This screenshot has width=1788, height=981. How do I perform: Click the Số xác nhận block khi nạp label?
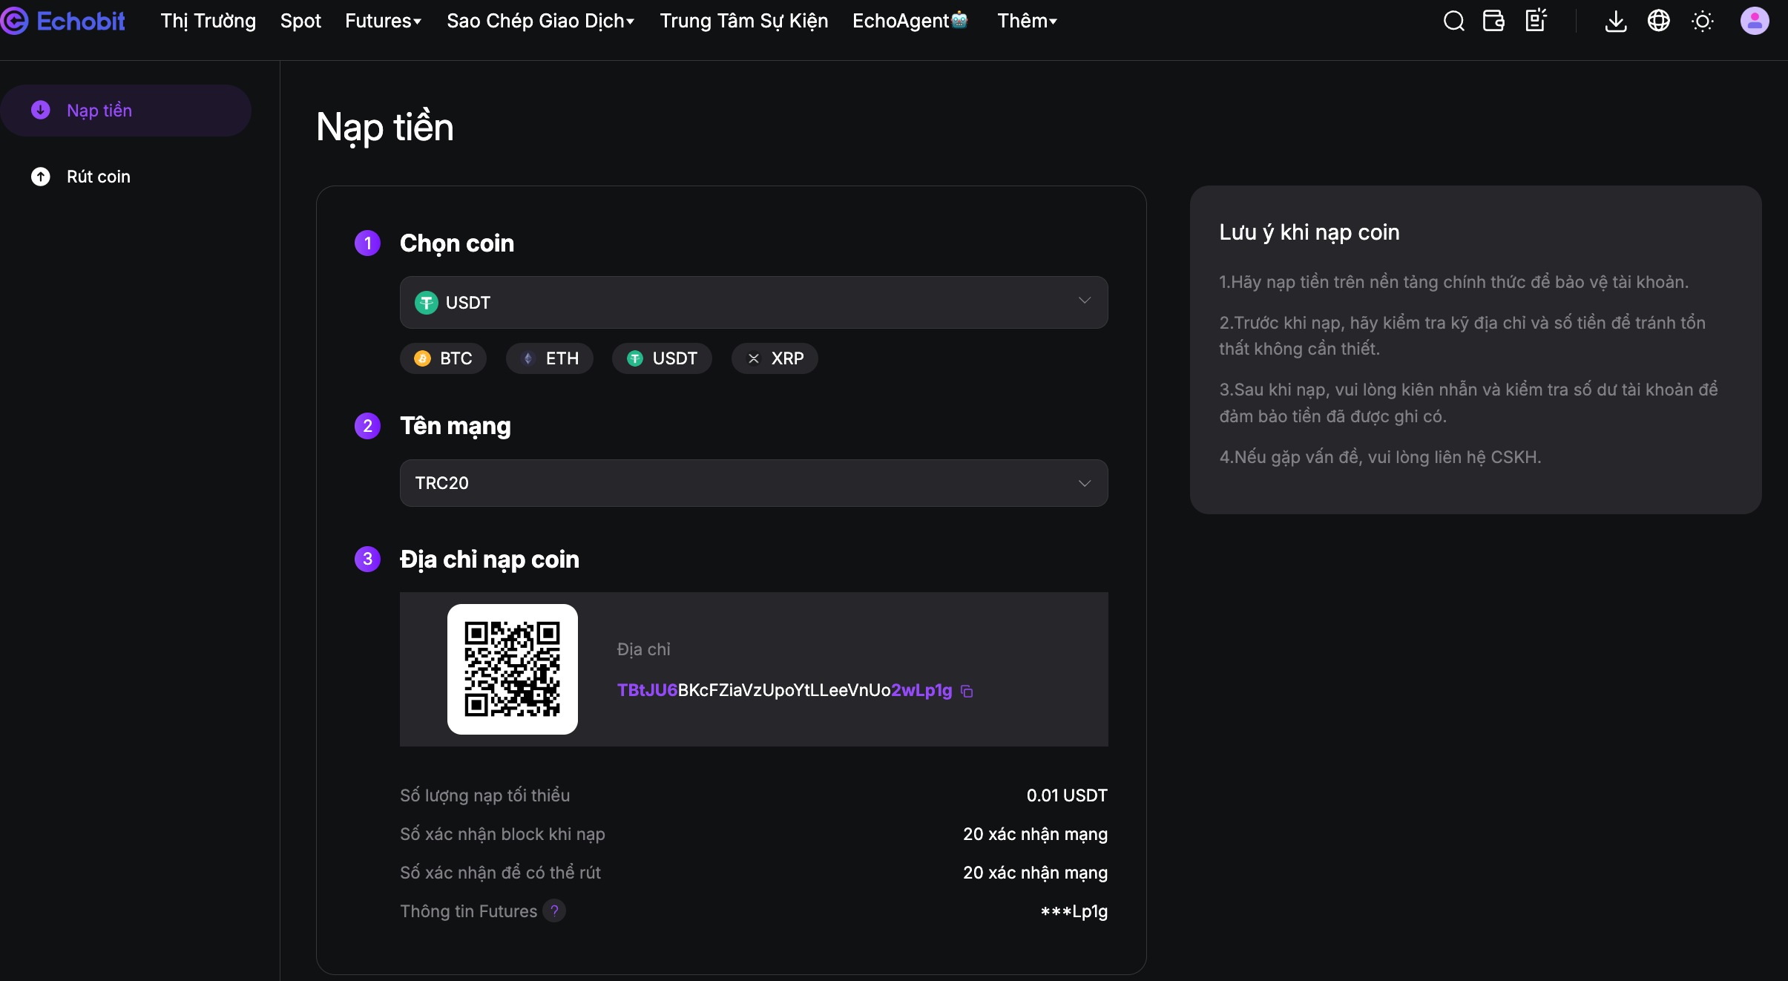[x=502, y=834]
